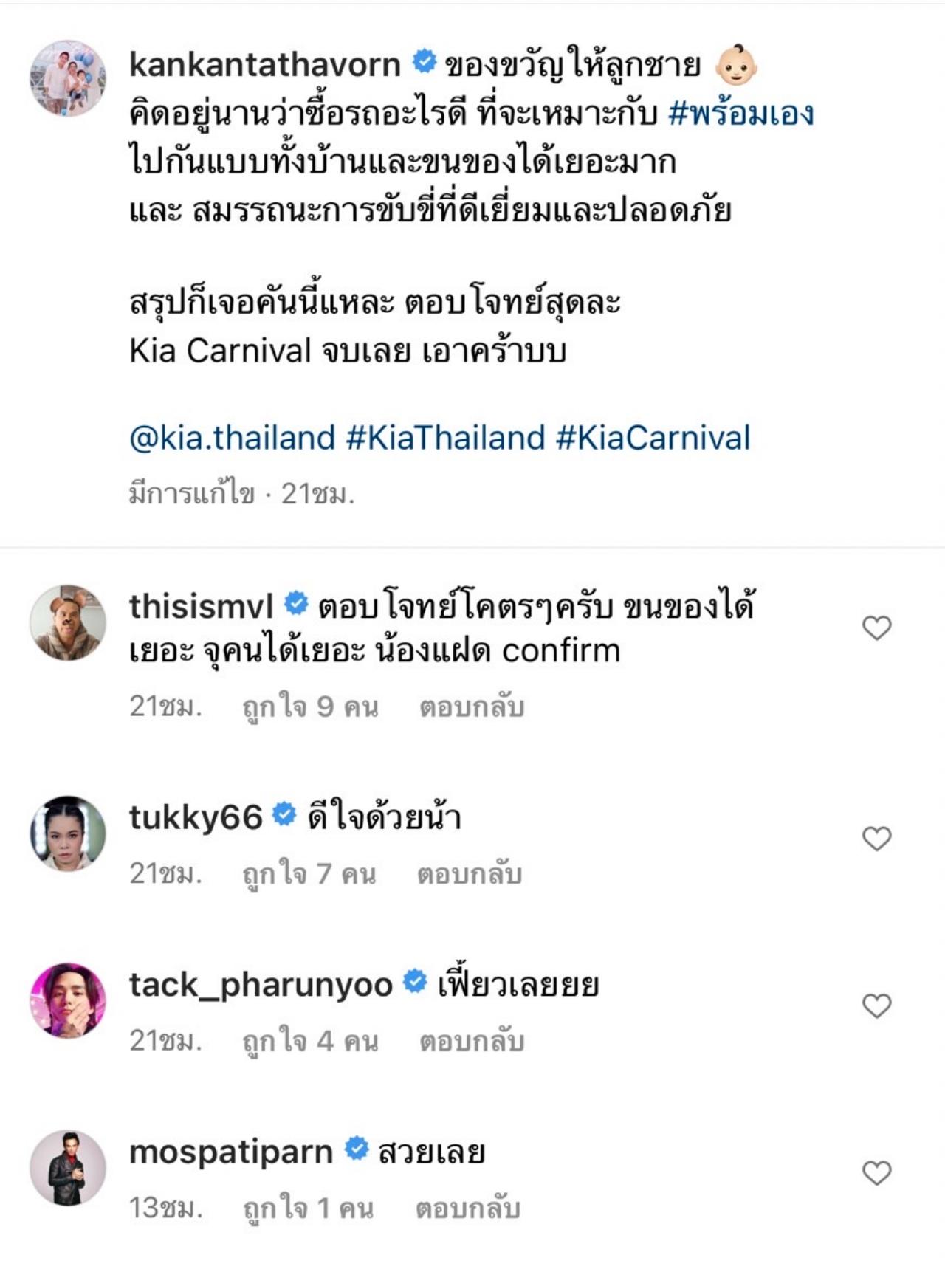The width and height of the screenshot is (945, 1272).
Task: Open thisismvl's avatar
Action: [x=68, y=622]
